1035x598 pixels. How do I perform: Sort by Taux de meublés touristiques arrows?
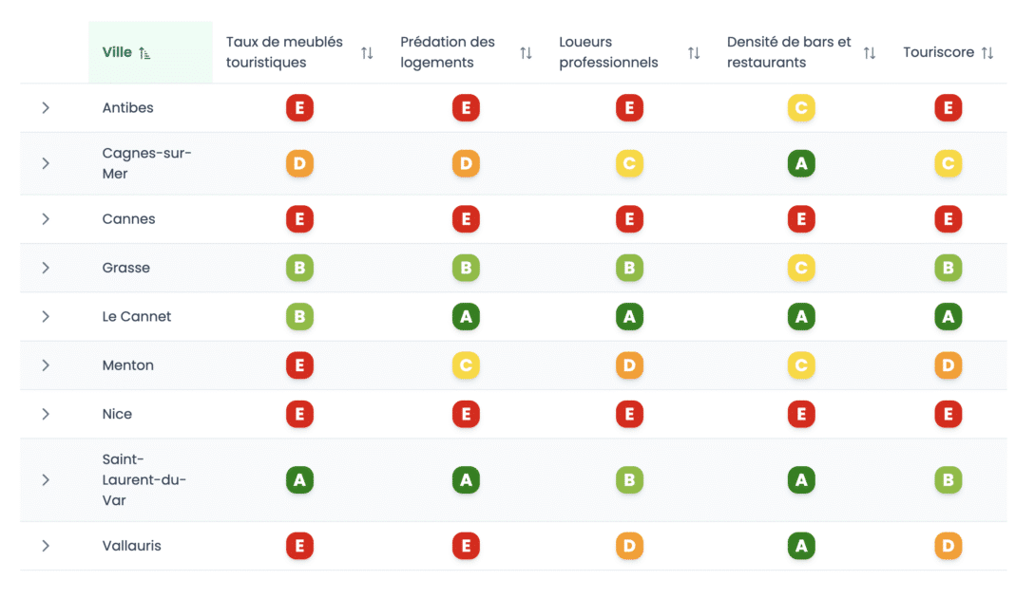[367, 53]
